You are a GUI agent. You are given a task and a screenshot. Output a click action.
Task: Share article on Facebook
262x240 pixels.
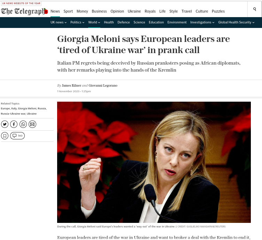coord(14,124)
